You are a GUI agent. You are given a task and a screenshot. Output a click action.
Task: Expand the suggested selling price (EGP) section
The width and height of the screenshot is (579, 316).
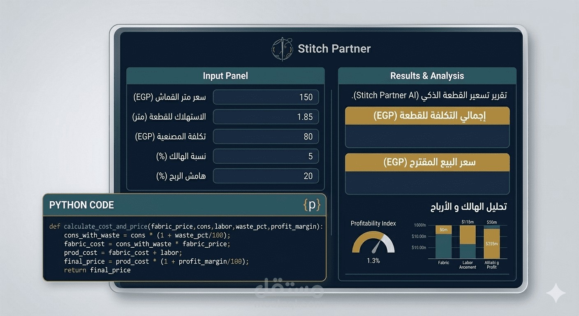click(427, 162)
